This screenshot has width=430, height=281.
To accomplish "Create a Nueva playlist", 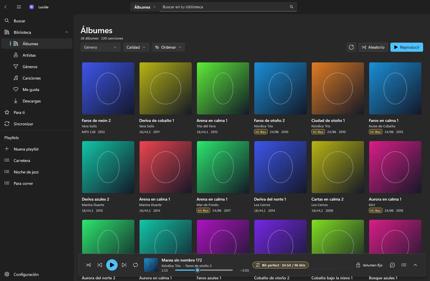I will click(37, 149).
